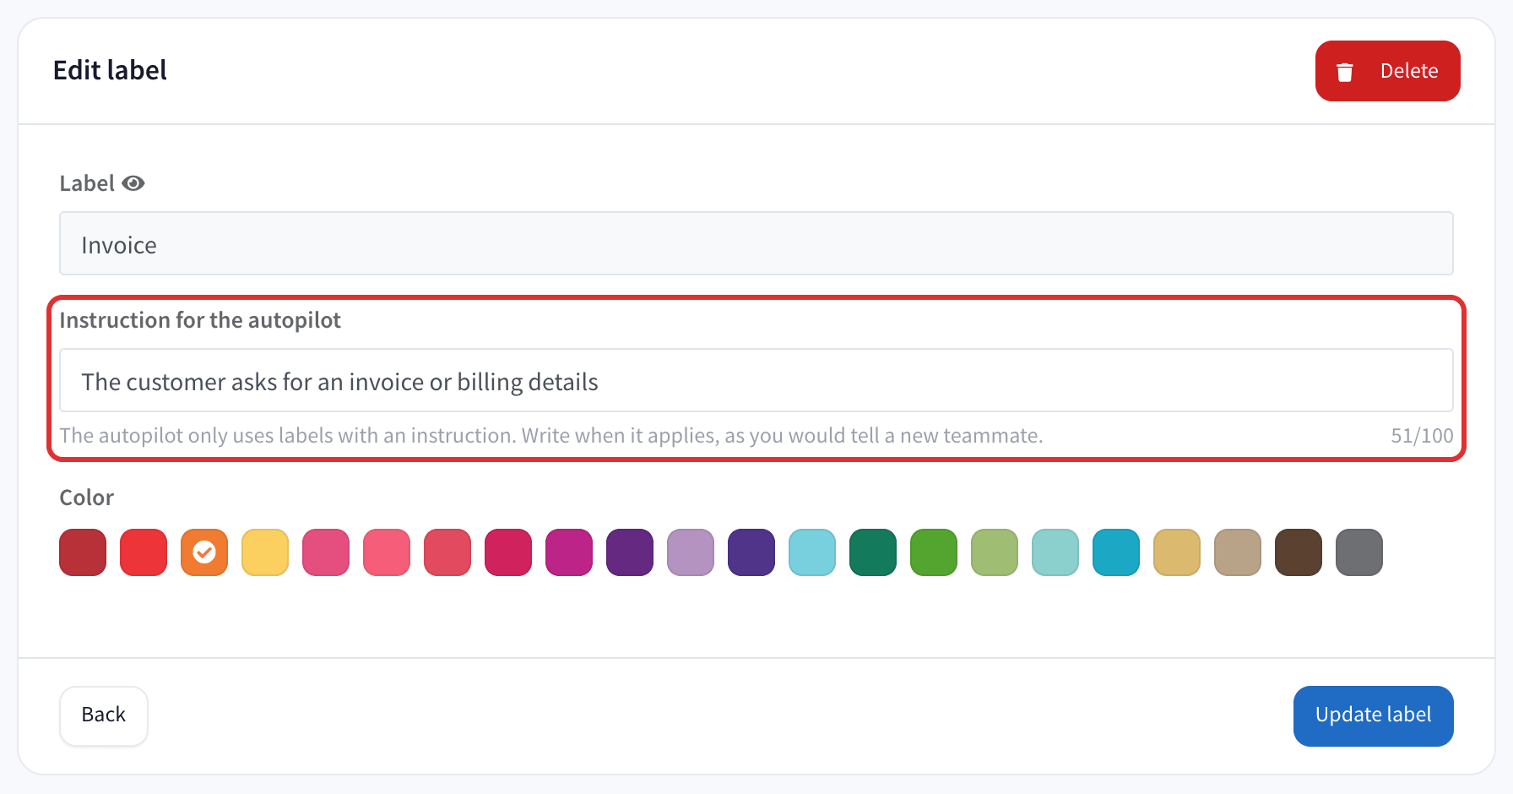Go back using the Back button
Screen dimensions: 1513x794
tap(104, 715)
